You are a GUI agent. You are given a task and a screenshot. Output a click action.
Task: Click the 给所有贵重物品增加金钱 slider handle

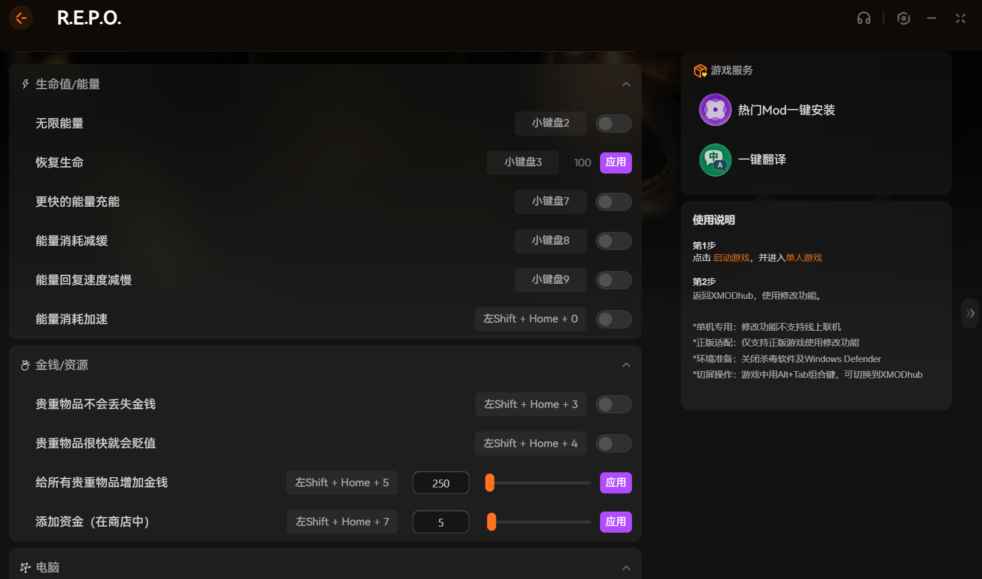[x=490, y=483]
